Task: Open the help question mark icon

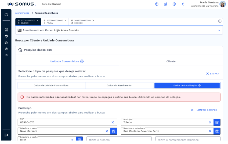Action: 156,4
